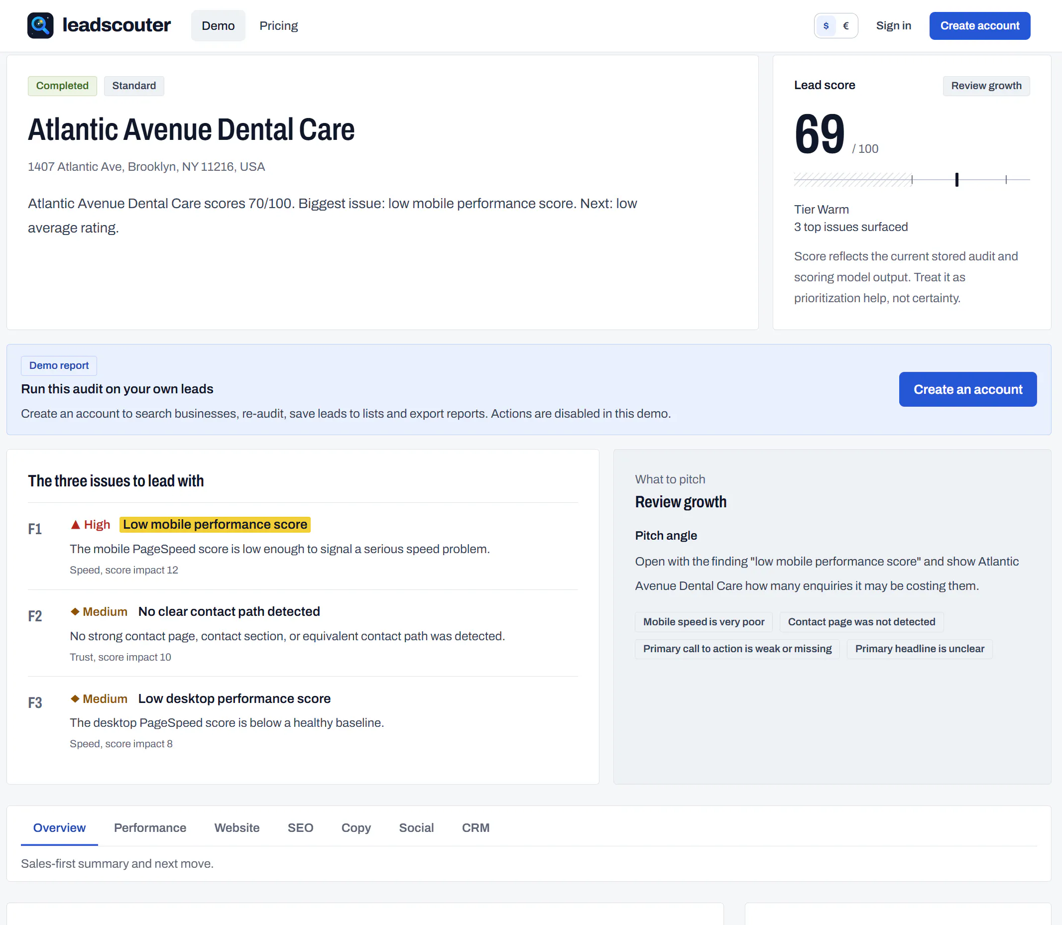This screenshot has width=1062, height=925.
Task: Click the Medium diamond icon on F3
Action: click(x=75, y=698)
